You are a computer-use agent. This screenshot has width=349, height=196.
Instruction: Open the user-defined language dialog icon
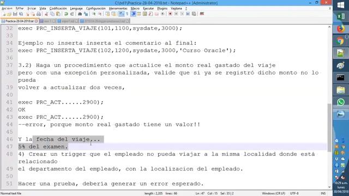[x=139, y=14]
